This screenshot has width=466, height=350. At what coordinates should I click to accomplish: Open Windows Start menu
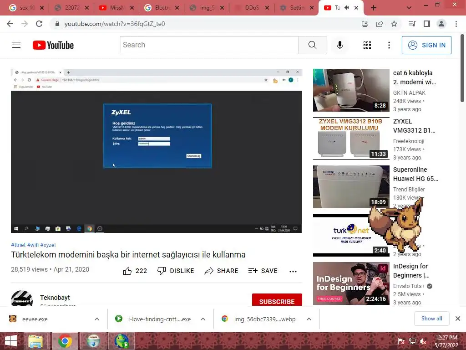[11, 341]
